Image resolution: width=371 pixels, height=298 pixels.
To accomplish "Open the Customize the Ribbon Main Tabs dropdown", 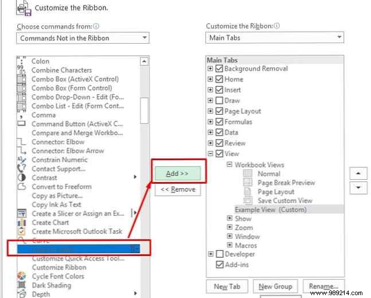I will tap(275, 37).
